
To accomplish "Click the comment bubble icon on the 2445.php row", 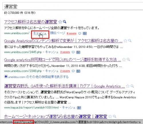I will pyautogui.click(x=73, y=52).
